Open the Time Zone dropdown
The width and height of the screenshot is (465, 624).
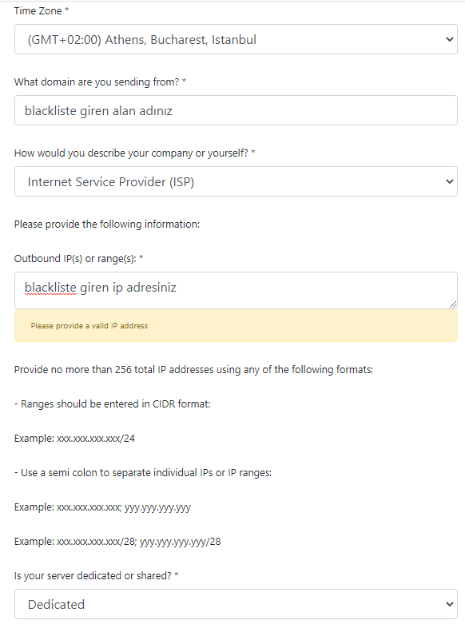(236, 39)
